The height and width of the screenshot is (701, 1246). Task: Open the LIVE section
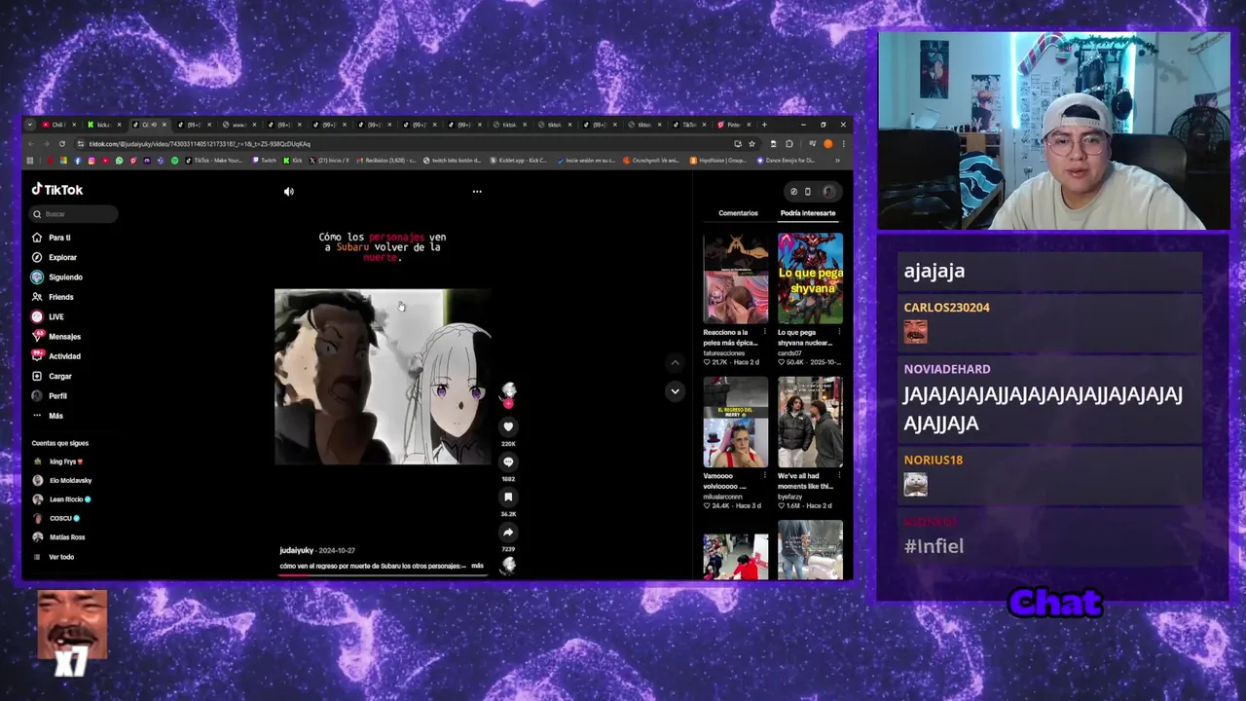[x=48, y=316]
